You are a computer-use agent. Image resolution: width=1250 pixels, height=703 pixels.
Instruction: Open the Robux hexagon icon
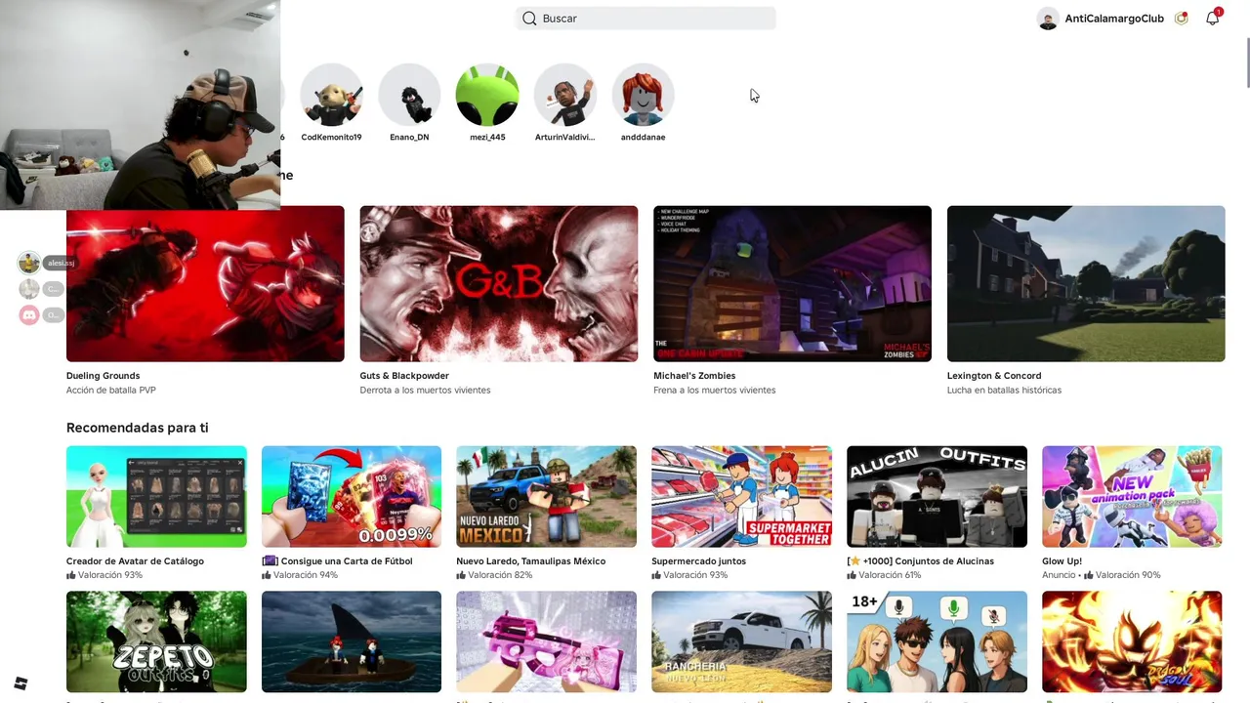point(1182,19)
